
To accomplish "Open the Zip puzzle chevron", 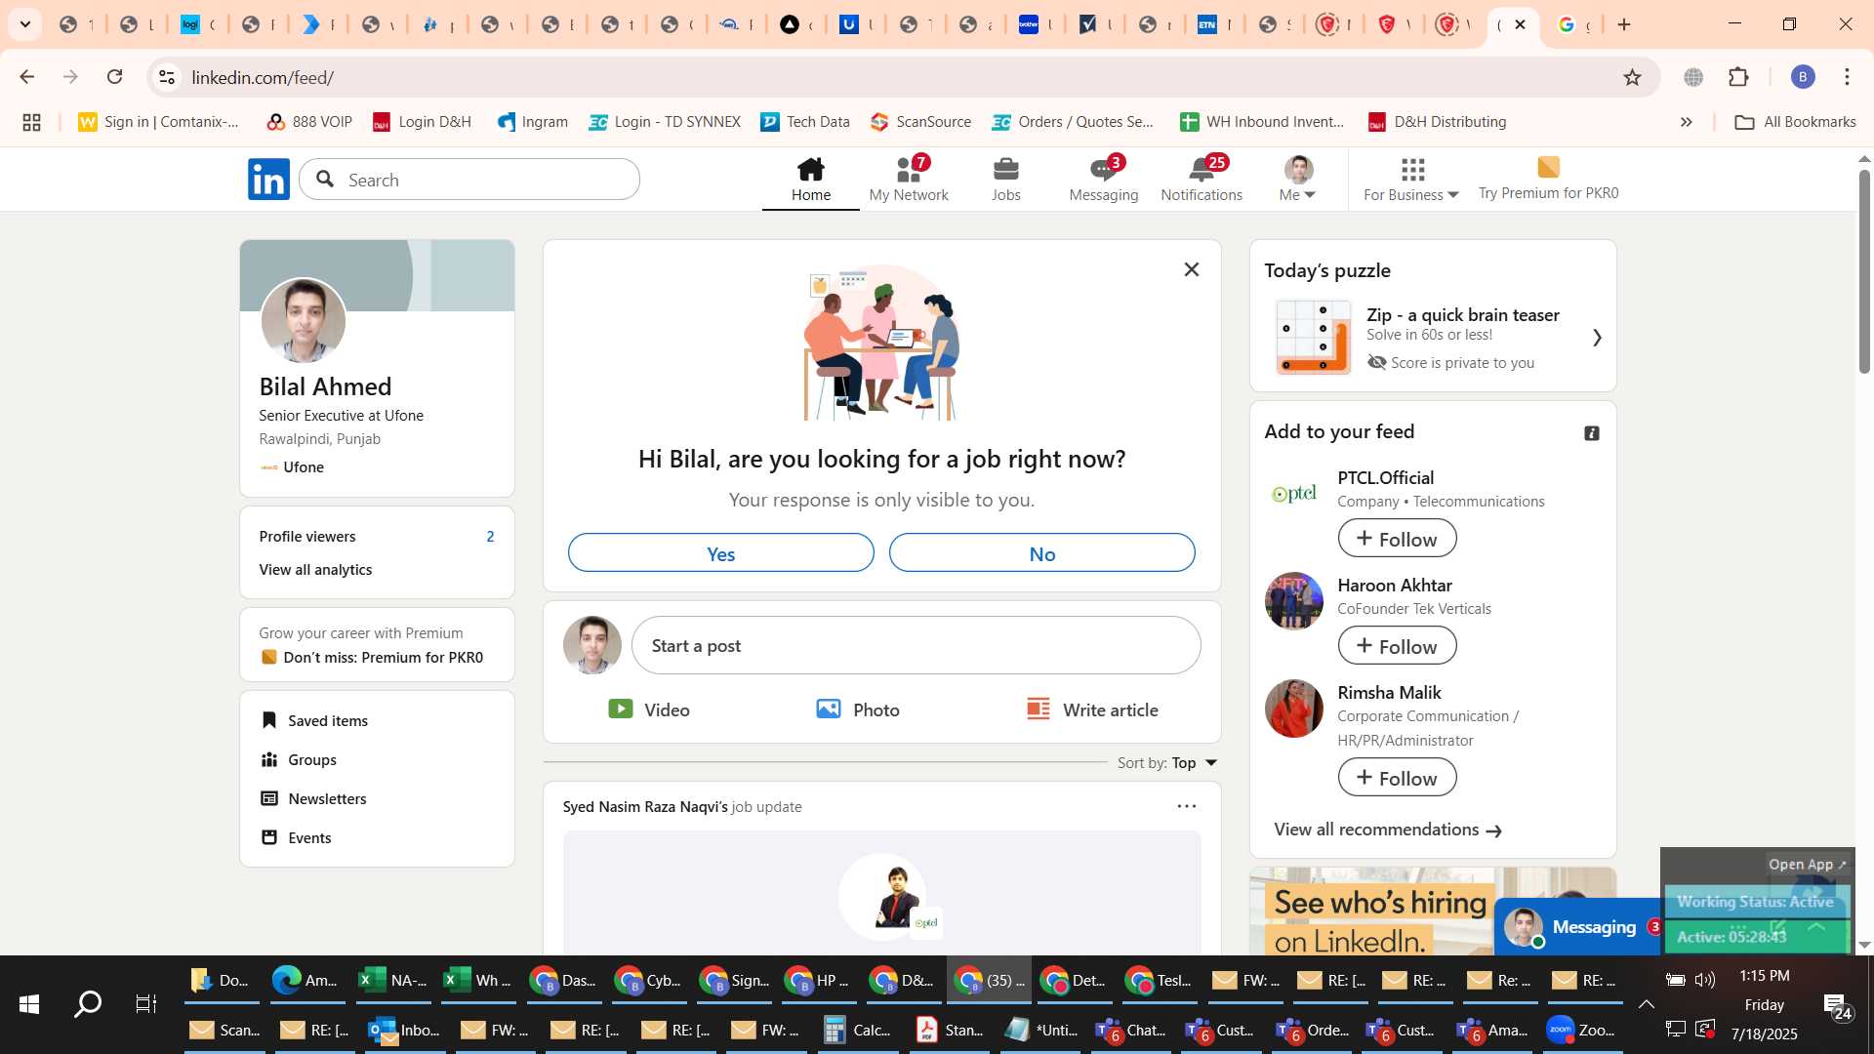I will [1597, 338].
